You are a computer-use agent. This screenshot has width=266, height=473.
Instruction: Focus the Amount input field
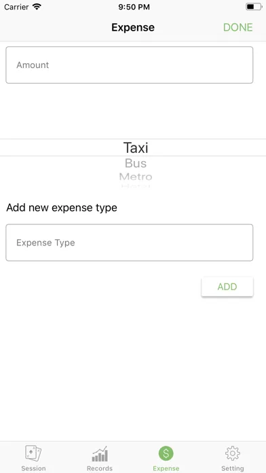click(129, 65)
